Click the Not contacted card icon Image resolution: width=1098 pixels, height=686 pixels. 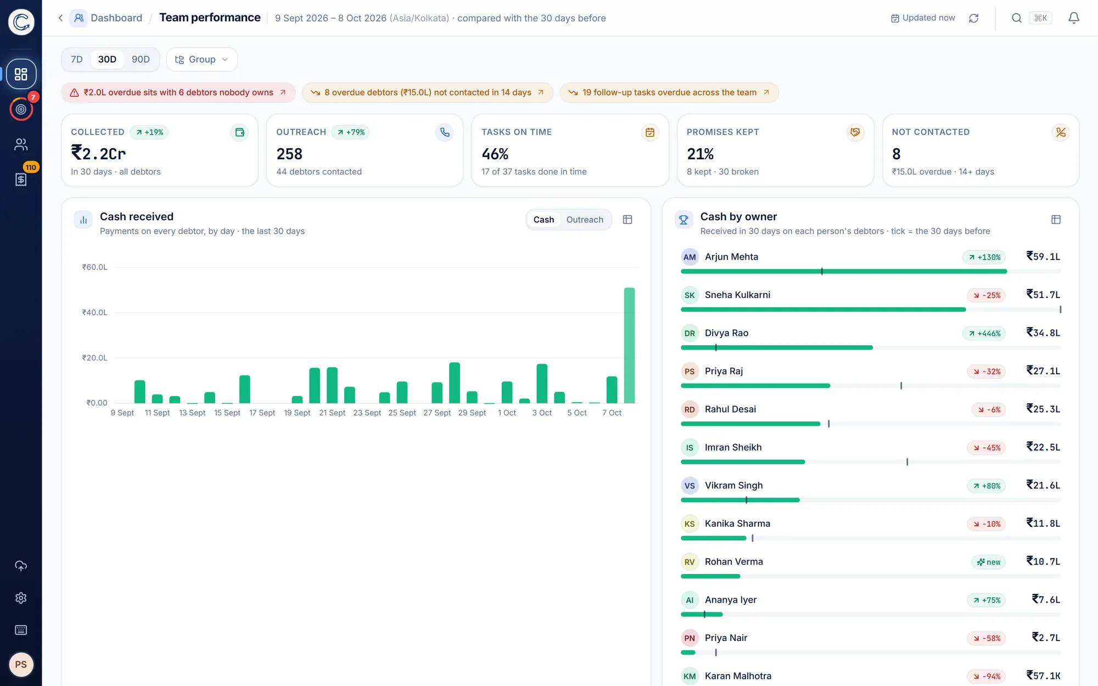(x=1060, y=132)
